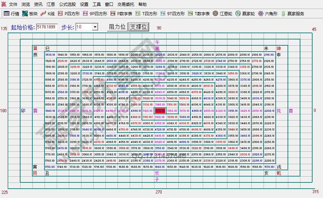Open the 行情 market quotes view
The height and width of the screenshot is (198, 323).
click(x=11, y=14)
